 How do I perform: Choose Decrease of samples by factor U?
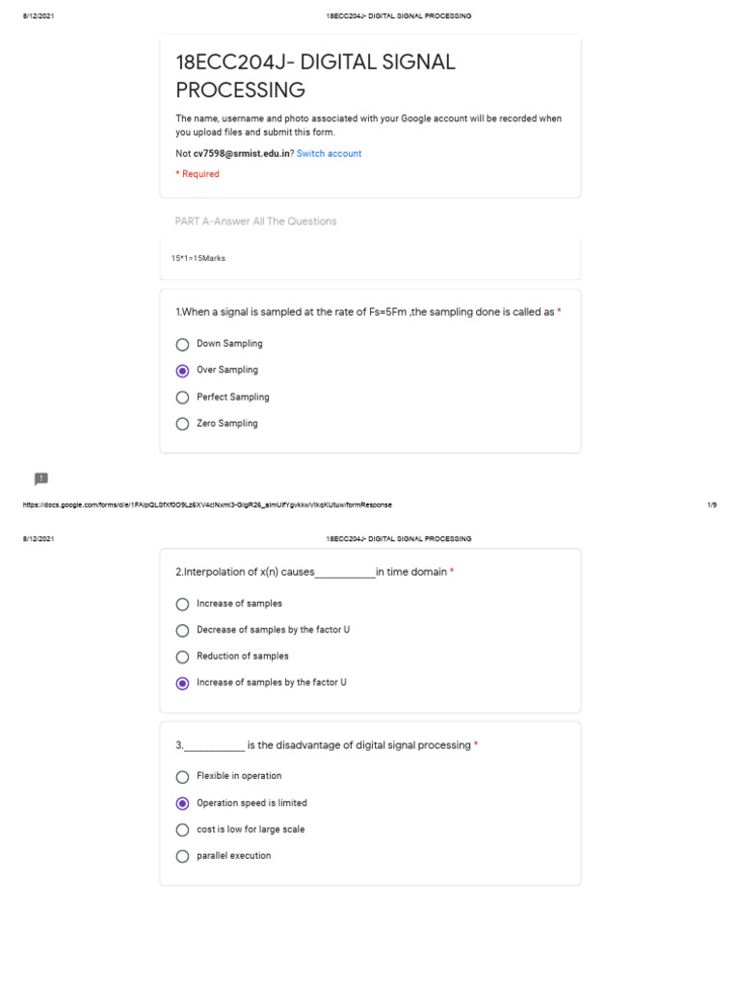182,631
